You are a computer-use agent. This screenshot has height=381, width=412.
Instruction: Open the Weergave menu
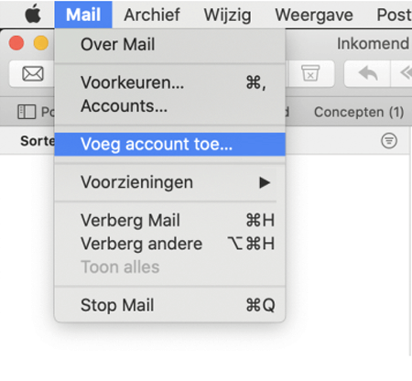click(x=314, y=16)
